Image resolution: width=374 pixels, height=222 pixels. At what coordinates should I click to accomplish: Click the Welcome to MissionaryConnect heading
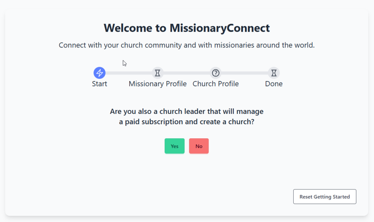coord(187,28)
